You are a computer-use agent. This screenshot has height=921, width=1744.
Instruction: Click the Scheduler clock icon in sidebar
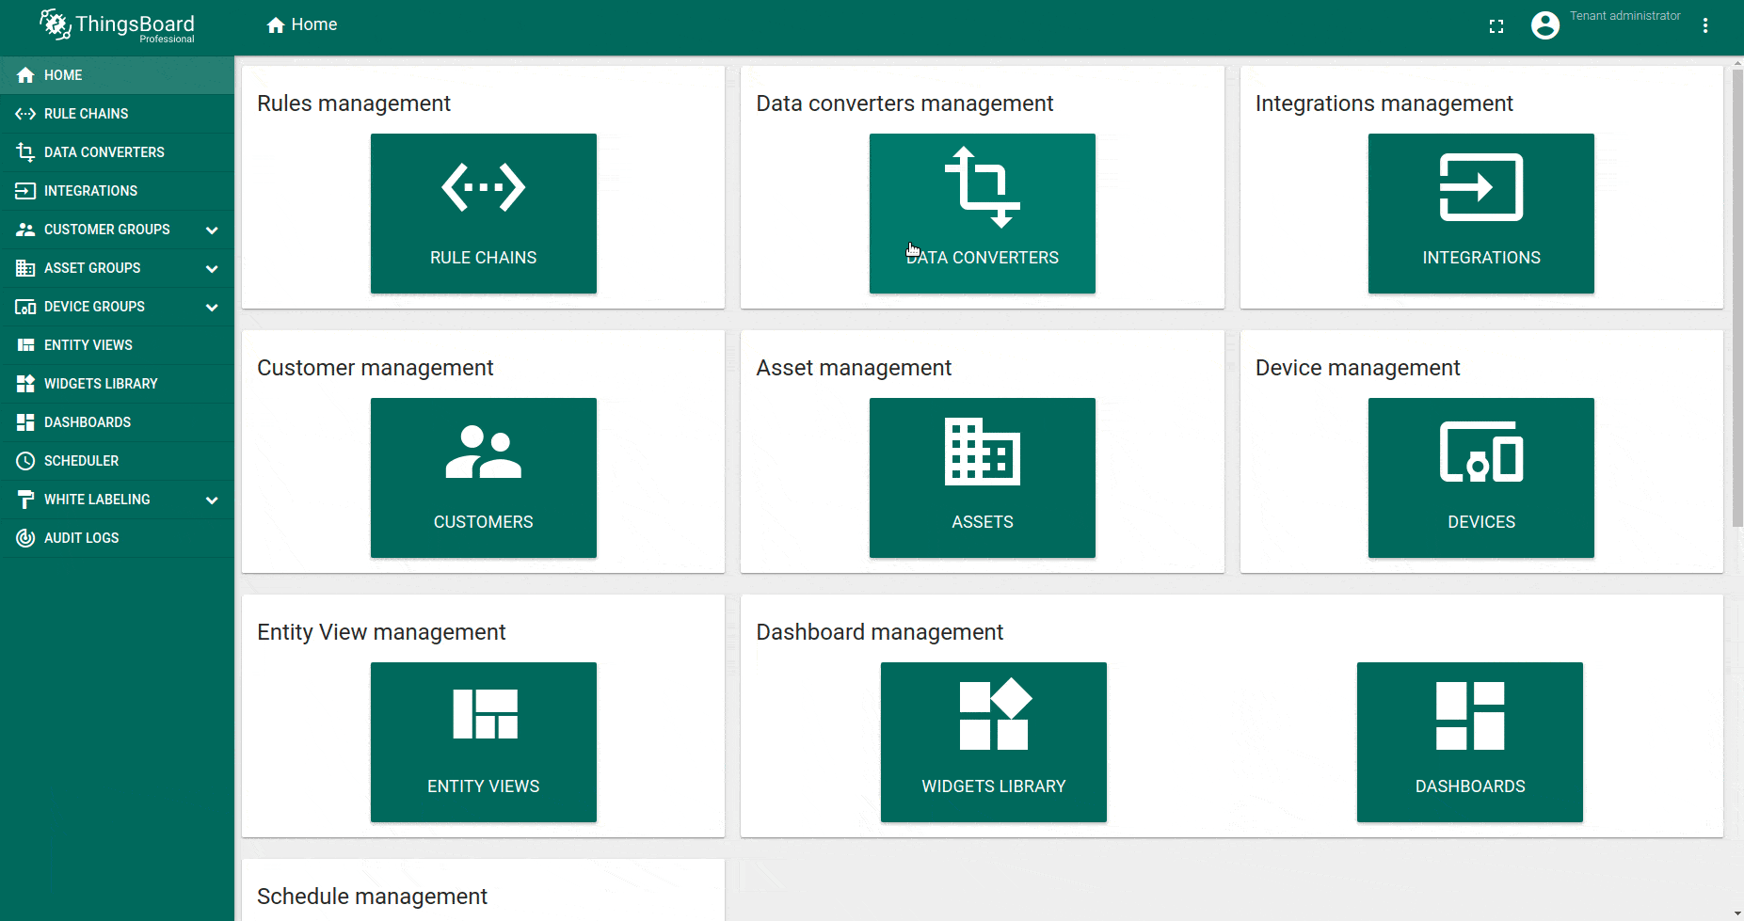(x=25, y=461)
